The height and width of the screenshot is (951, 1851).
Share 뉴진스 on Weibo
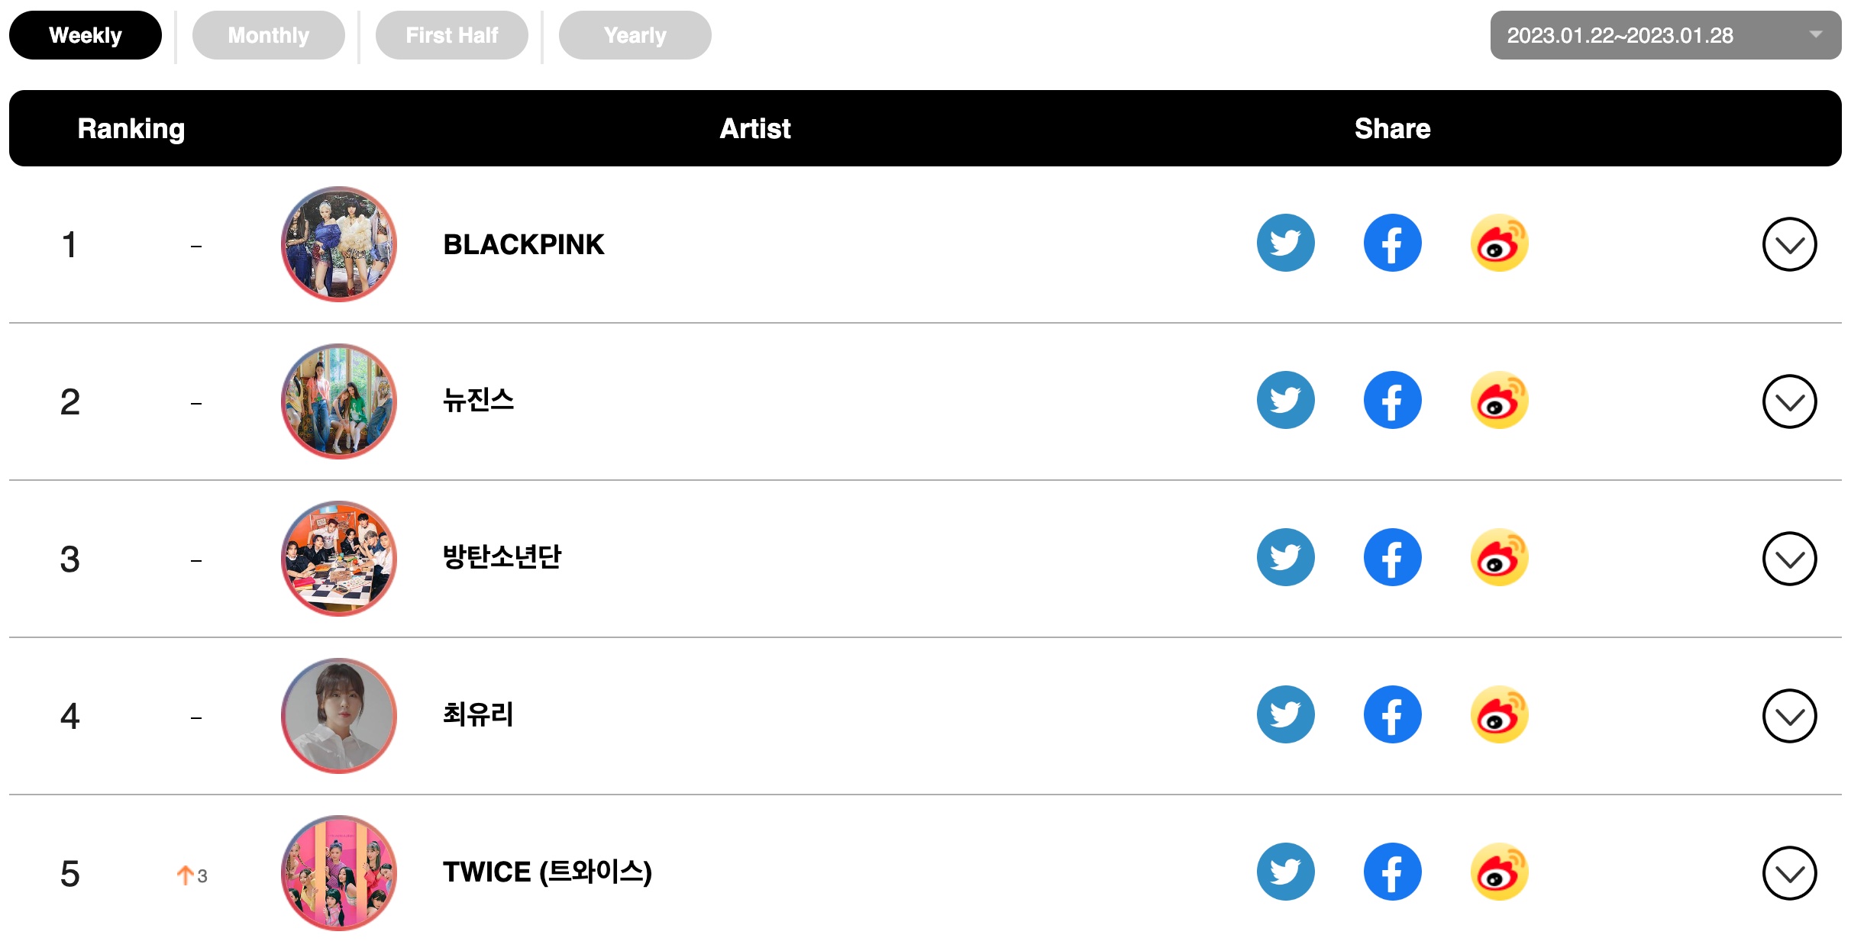(1499, 400)
